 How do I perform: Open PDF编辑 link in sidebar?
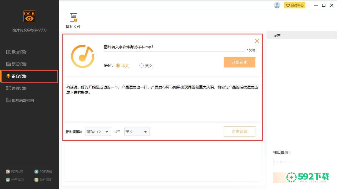click(x=43, y=172)
